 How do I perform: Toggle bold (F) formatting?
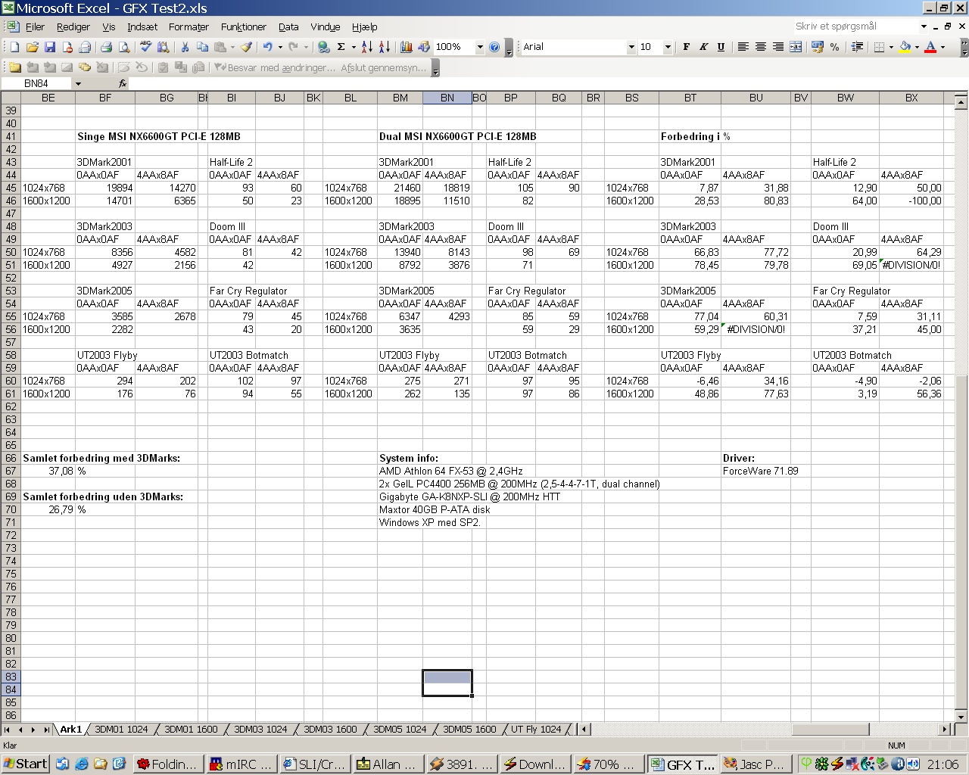click(x=687, y=47)
